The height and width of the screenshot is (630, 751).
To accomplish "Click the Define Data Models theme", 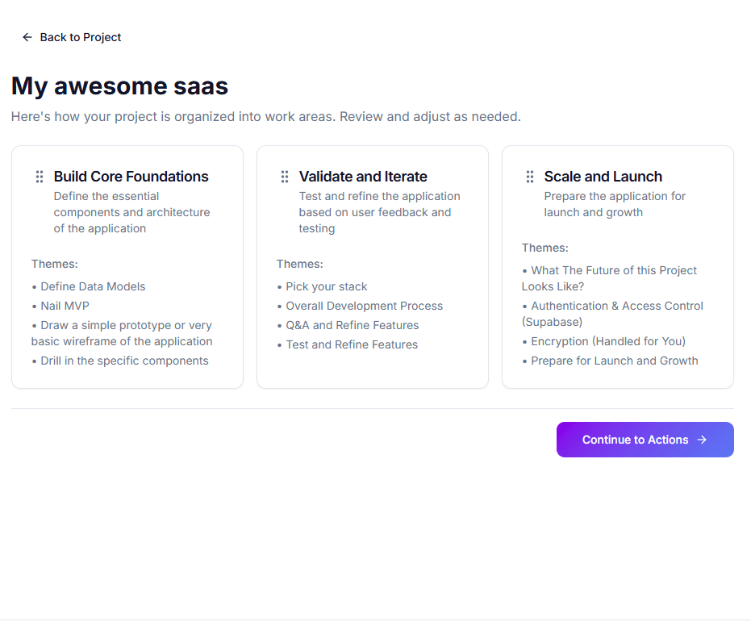I will pos(93,286).
